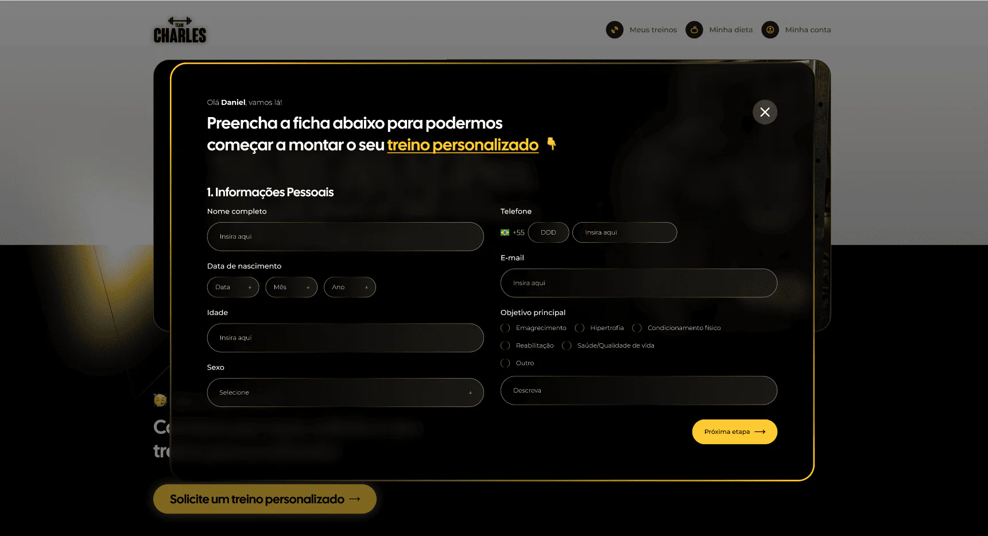Select the Outro radio option
The width and height of the screenshot is (988, 536).
(505, 363)
